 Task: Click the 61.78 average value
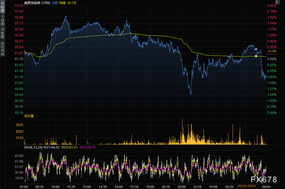[x=72, y=3]
